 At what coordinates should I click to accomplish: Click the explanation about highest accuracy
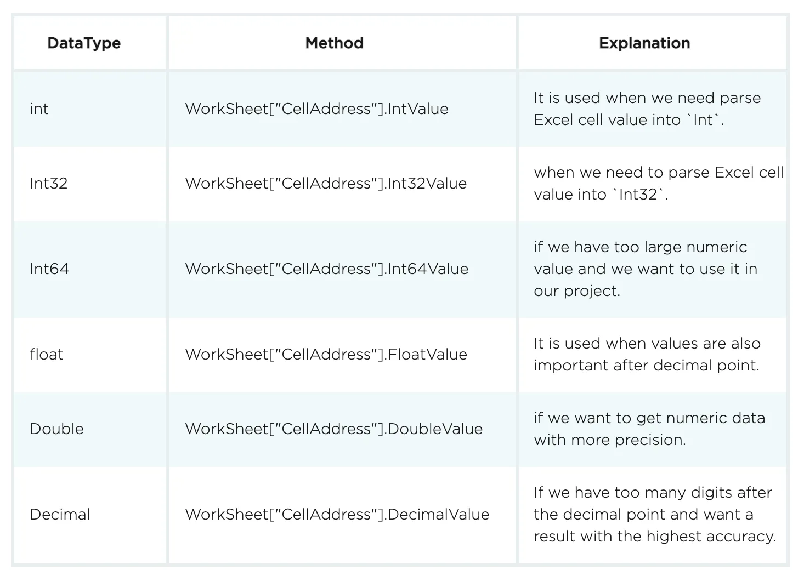coord(654,515)
